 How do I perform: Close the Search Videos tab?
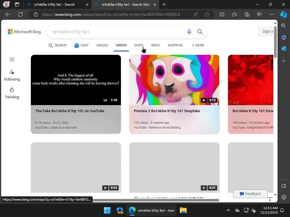[155, 5]
